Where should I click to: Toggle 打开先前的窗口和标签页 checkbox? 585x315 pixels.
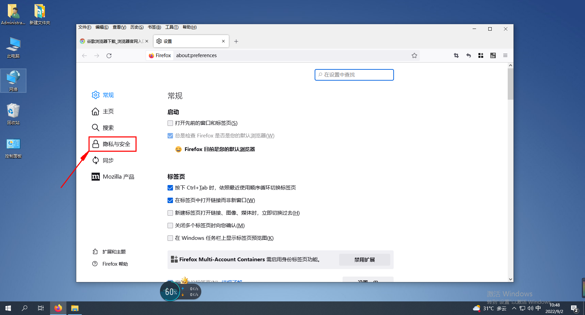(x=170, y=123)
